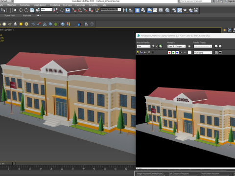Click the red and blue capsule icon
Viewport: 235px width, 176px height.
click(39, 24)
